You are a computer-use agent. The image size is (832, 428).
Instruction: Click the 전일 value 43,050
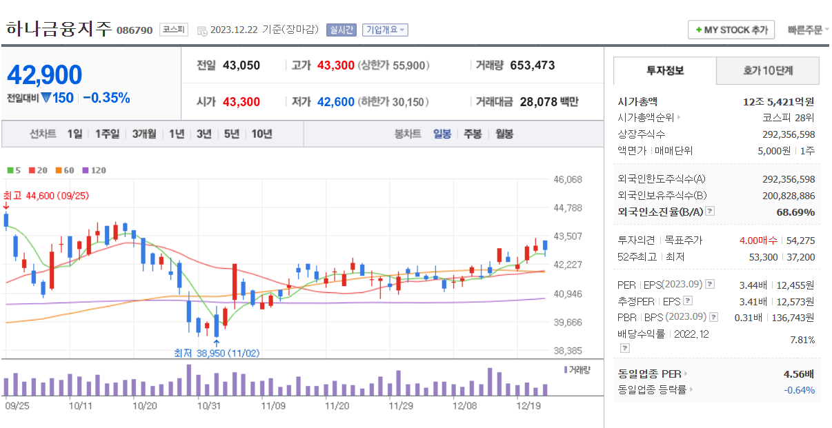241,65
